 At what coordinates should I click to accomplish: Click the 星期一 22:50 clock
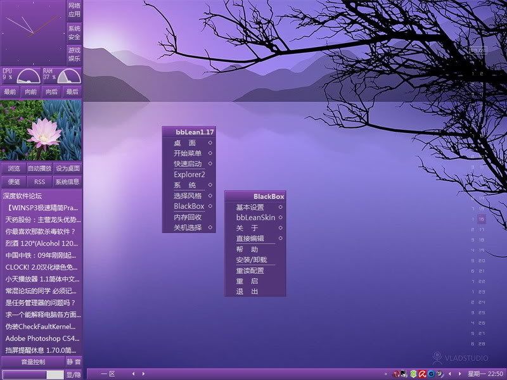[485, 374]
